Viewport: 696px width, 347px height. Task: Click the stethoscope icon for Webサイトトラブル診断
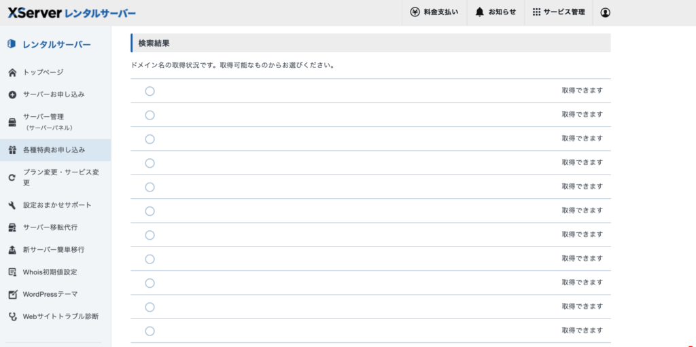pos(12,316)
